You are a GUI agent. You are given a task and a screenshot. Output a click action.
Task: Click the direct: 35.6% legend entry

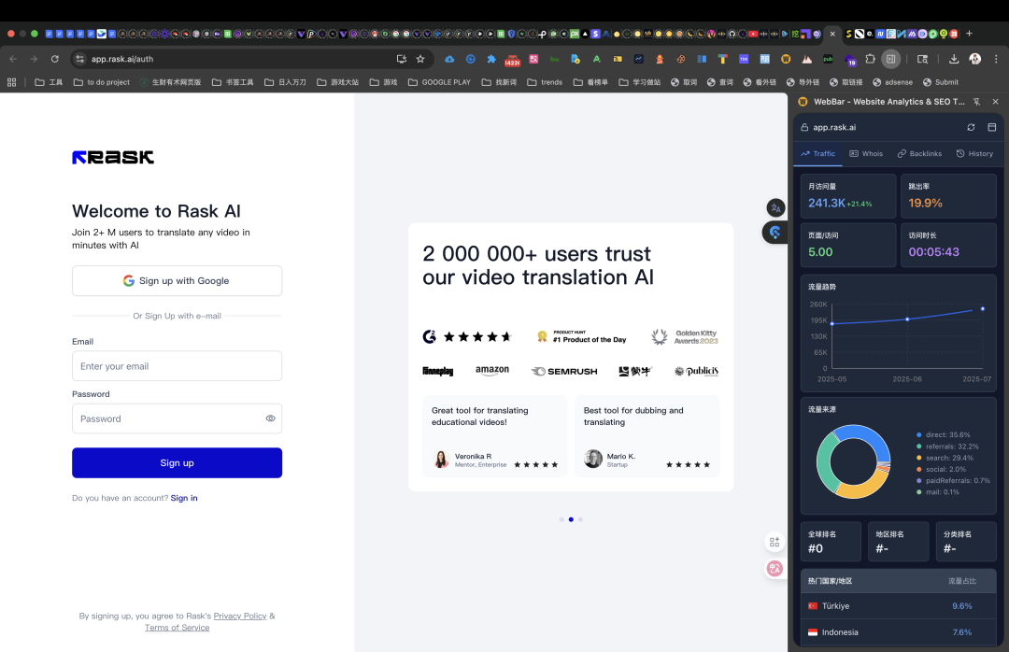[944, 435]
